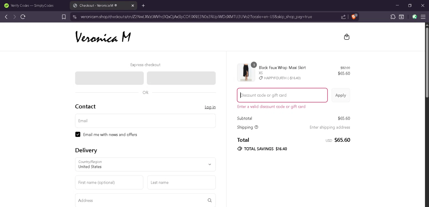Expand the Country/Region dropdown
Viewport: 429px width, 207px height.
tap(145, 164)
